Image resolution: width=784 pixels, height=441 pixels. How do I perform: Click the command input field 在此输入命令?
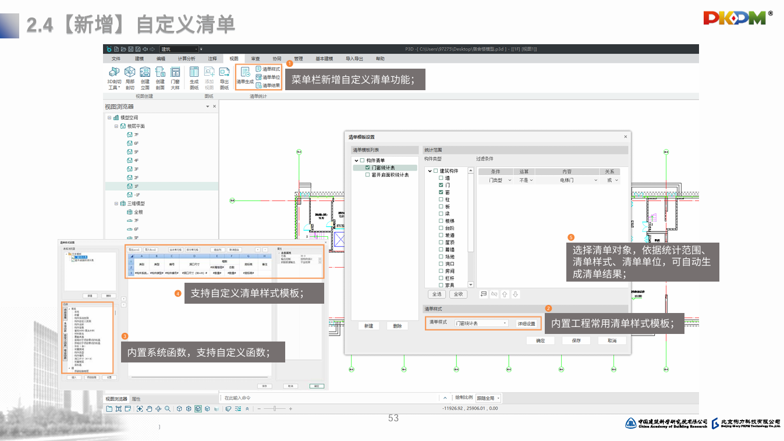pyautogui.click(x=329, y=398)
